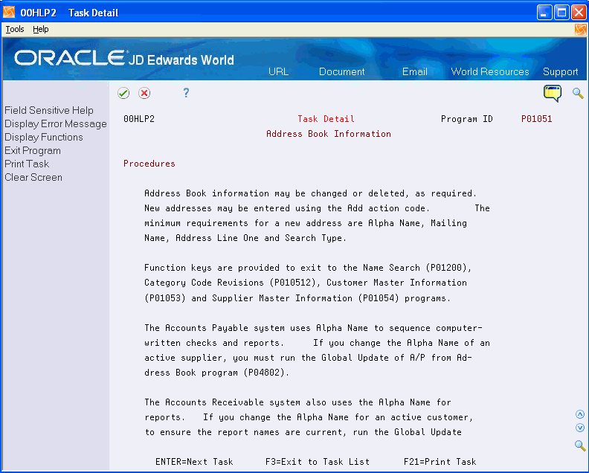Image resolution: width=589 pixels, height=473 pixels.
Task: Open the Tools menu
Action: [15, 29]
